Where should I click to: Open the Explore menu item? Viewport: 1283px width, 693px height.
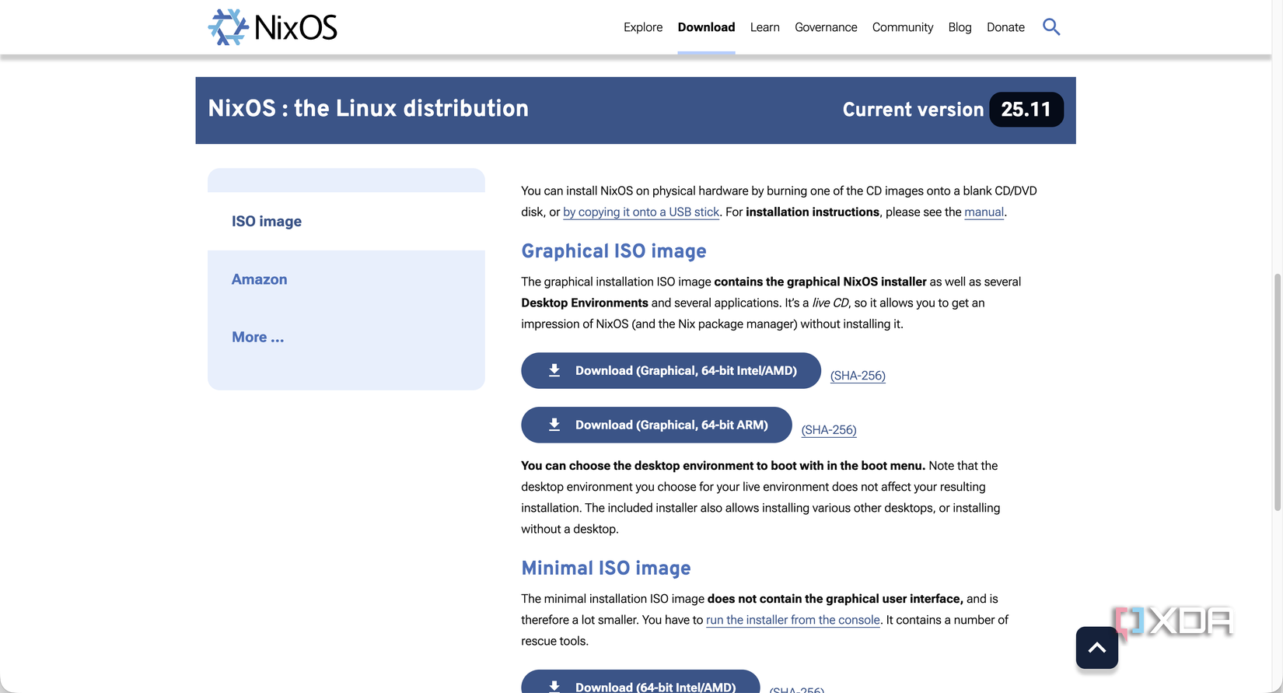[x=643, y=27]
